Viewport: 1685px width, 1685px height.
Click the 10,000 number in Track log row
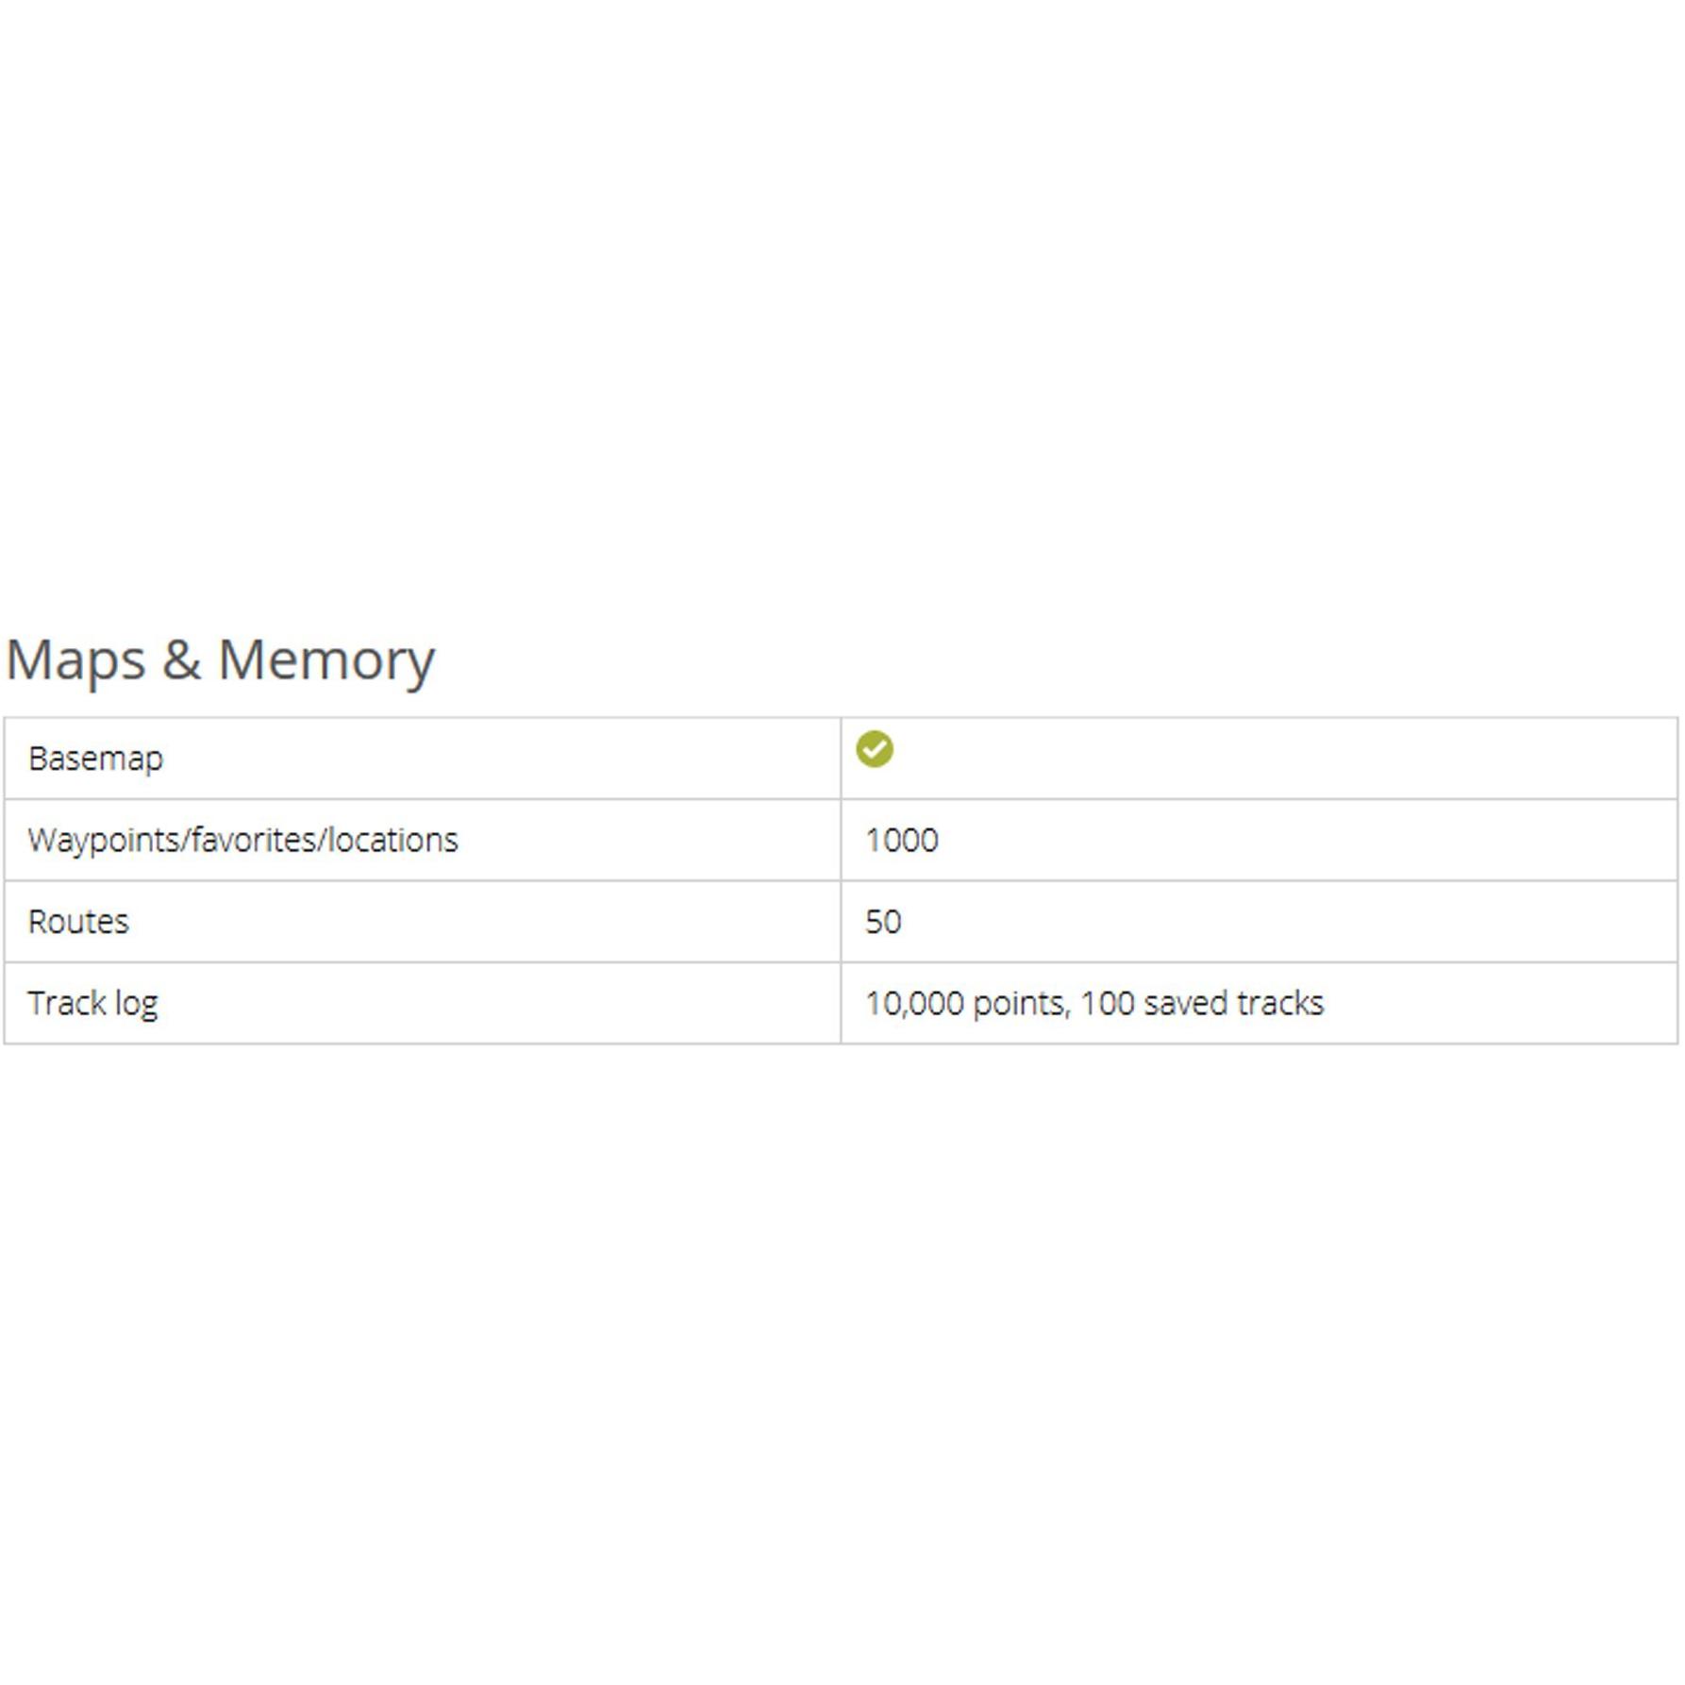tap(913, 1004)
